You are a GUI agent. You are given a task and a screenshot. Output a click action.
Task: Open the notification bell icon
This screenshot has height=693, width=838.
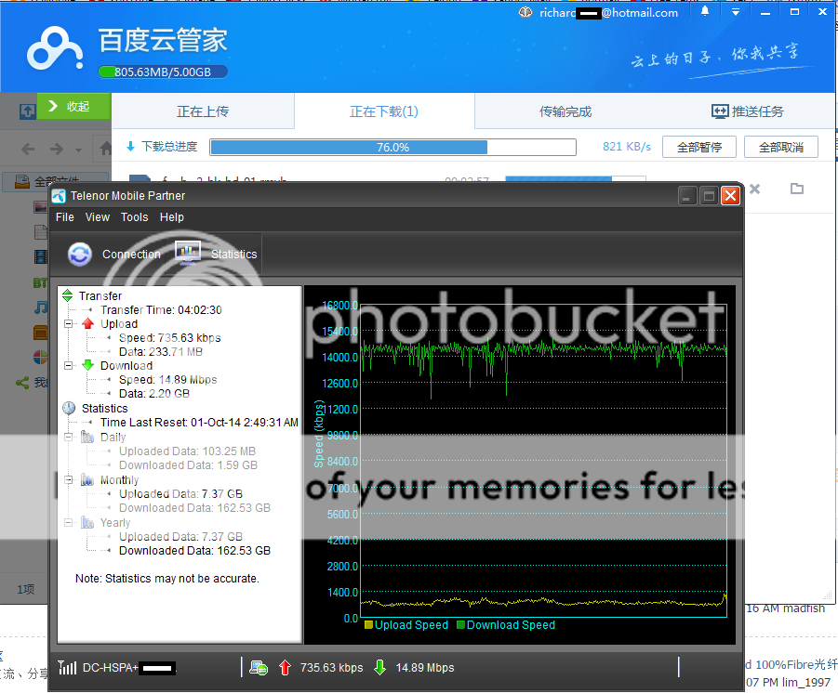pyautogui.click(x=705, y=12)
